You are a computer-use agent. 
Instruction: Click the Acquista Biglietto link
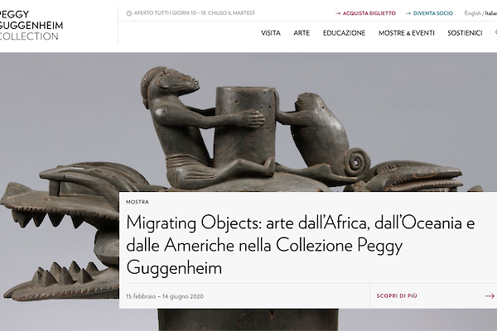click(369, 13)
